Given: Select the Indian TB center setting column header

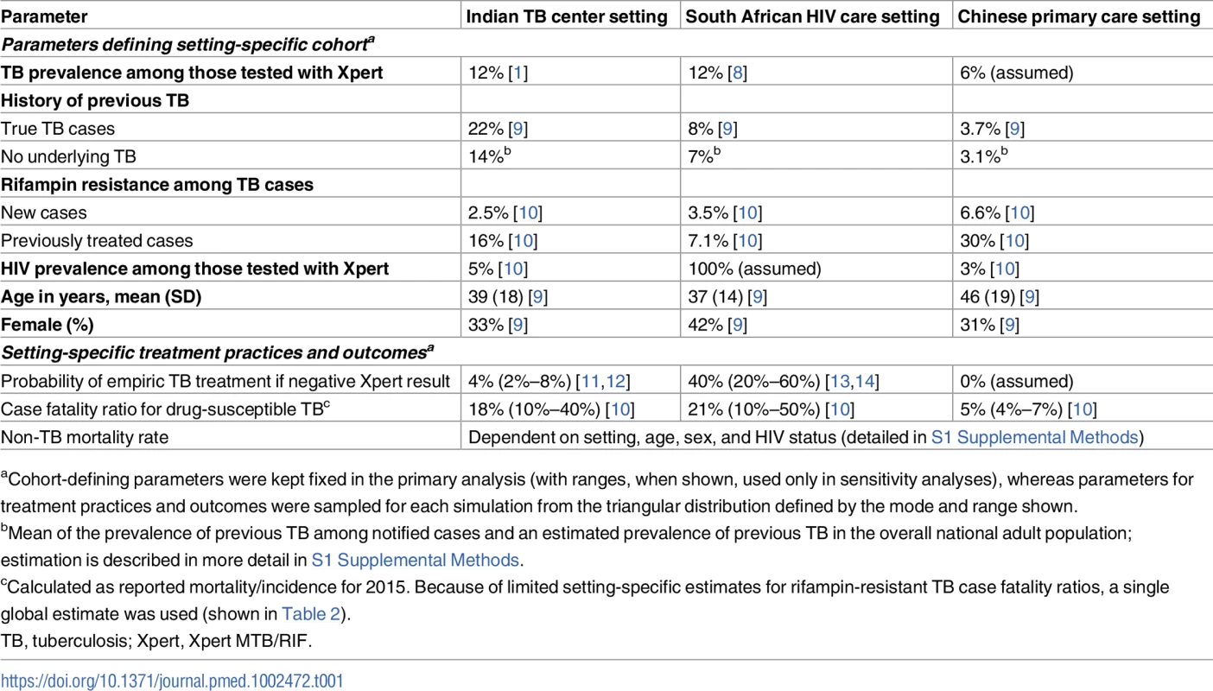Looking at the screenshot, I should [568, 16].
